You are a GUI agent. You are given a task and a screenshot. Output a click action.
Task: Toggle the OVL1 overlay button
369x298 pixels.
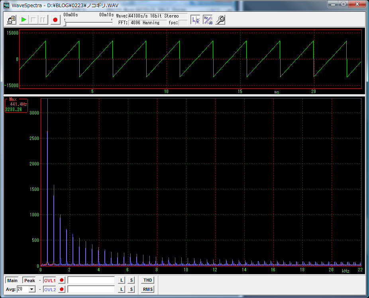(x=50, y=280)
